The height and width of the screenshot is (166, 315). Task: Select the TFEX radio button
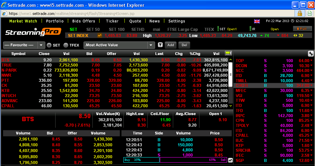coord(66,45)
